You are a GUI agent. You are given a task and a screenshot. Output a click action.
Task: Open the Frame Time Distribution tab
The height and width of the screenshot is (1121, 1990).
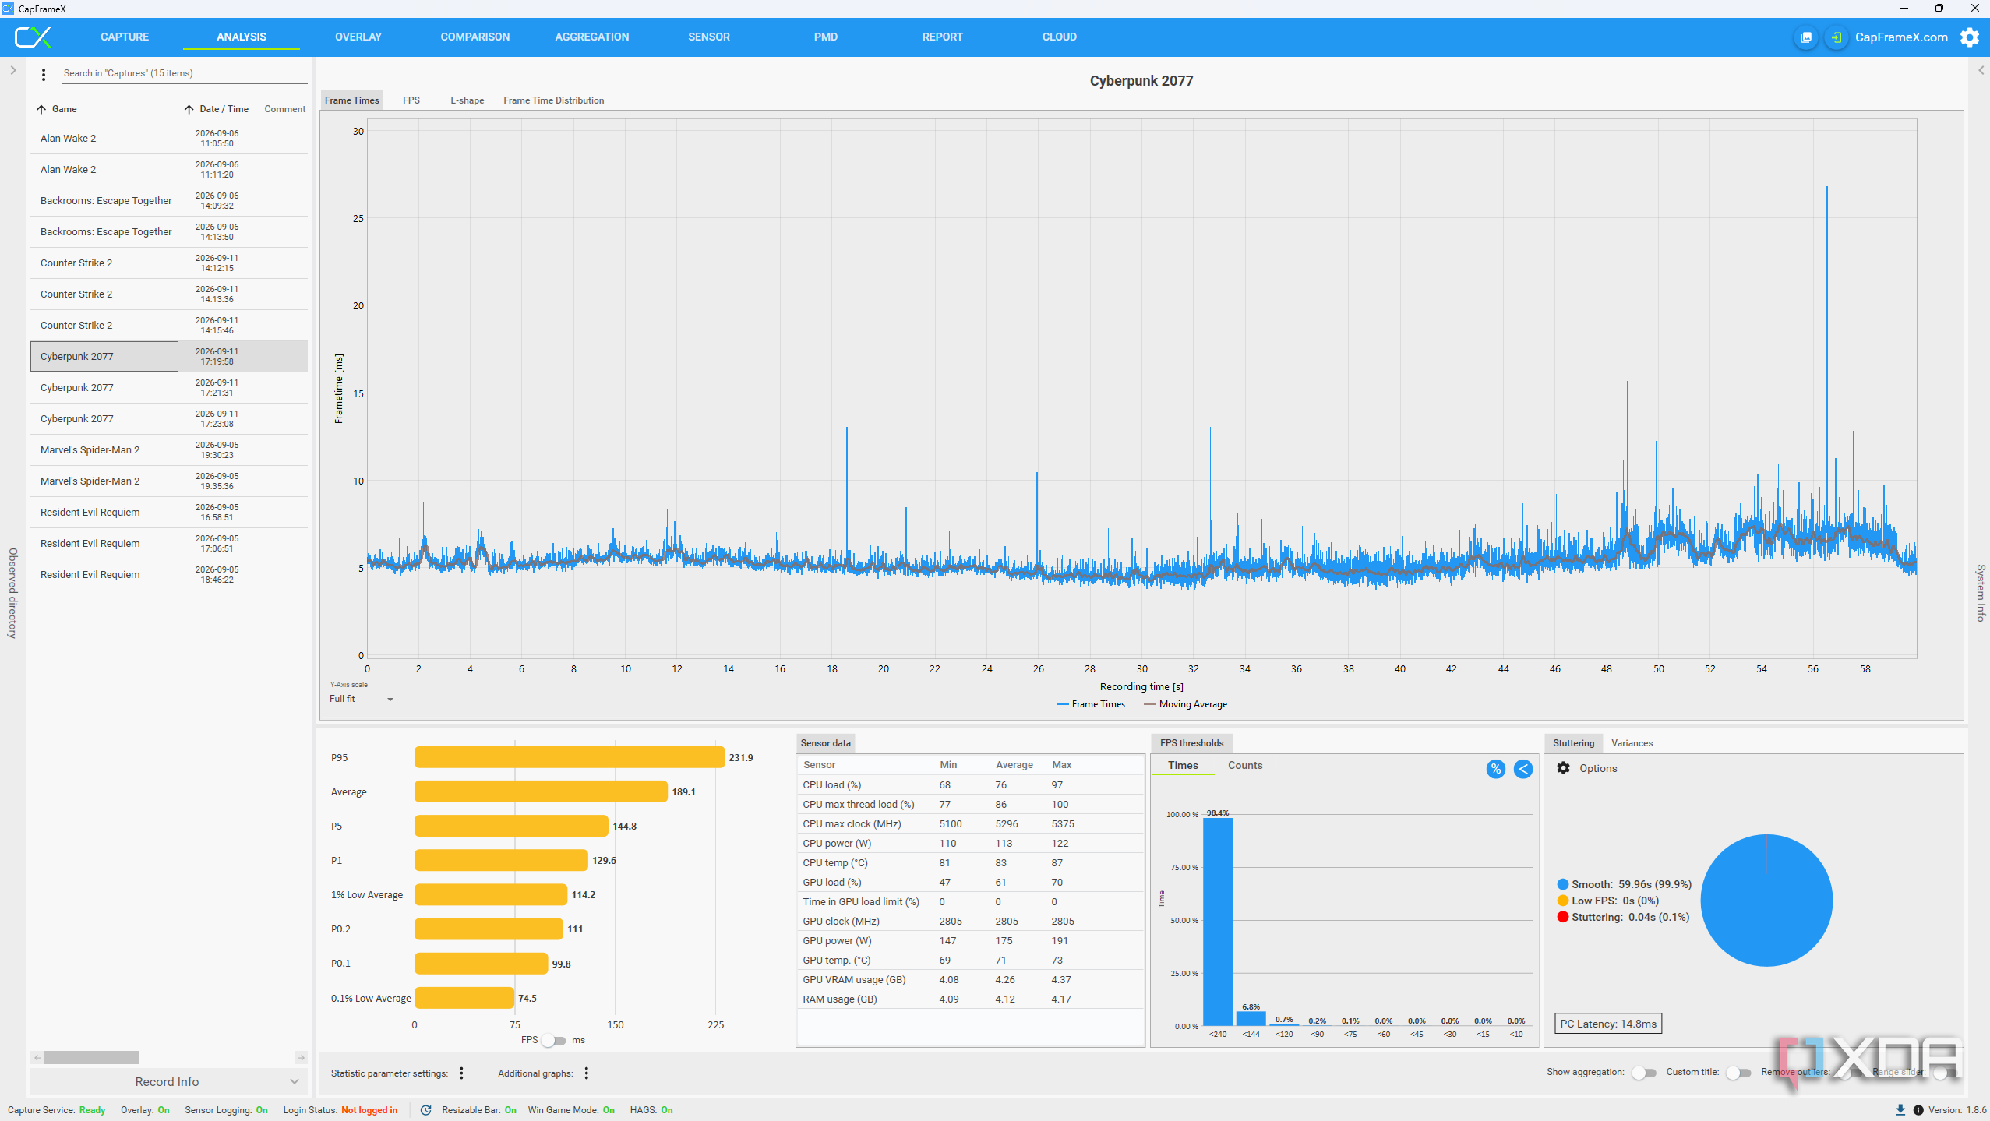coord(554,100)
